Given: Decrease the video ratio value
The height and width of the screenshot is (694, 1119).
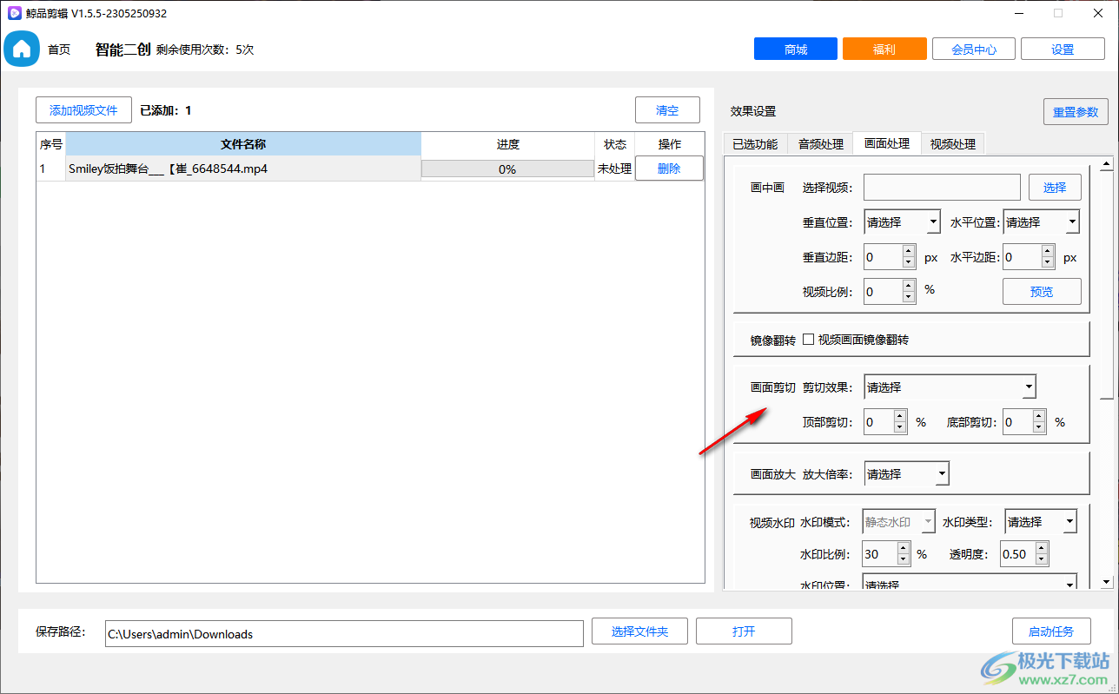Looking at the screenshot, I should pyautogui.click(x=909, y=297).
